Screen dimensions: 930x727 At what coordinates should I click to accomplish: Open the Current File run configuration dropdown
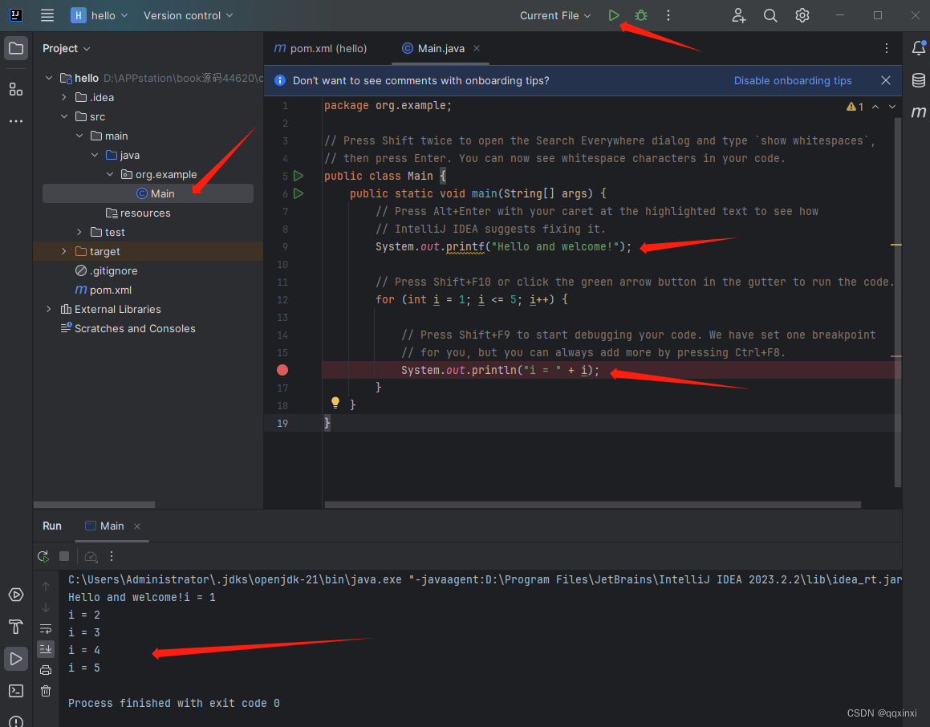(555, 15)
